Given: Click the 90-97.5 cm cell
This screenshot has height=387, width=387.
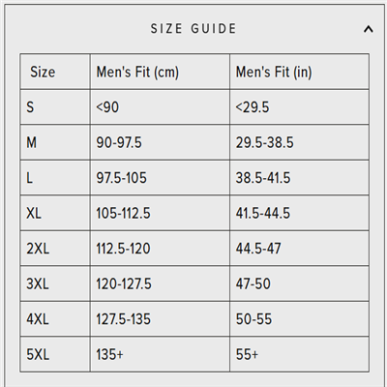Looking at the screenshot, I should (119, 142).
